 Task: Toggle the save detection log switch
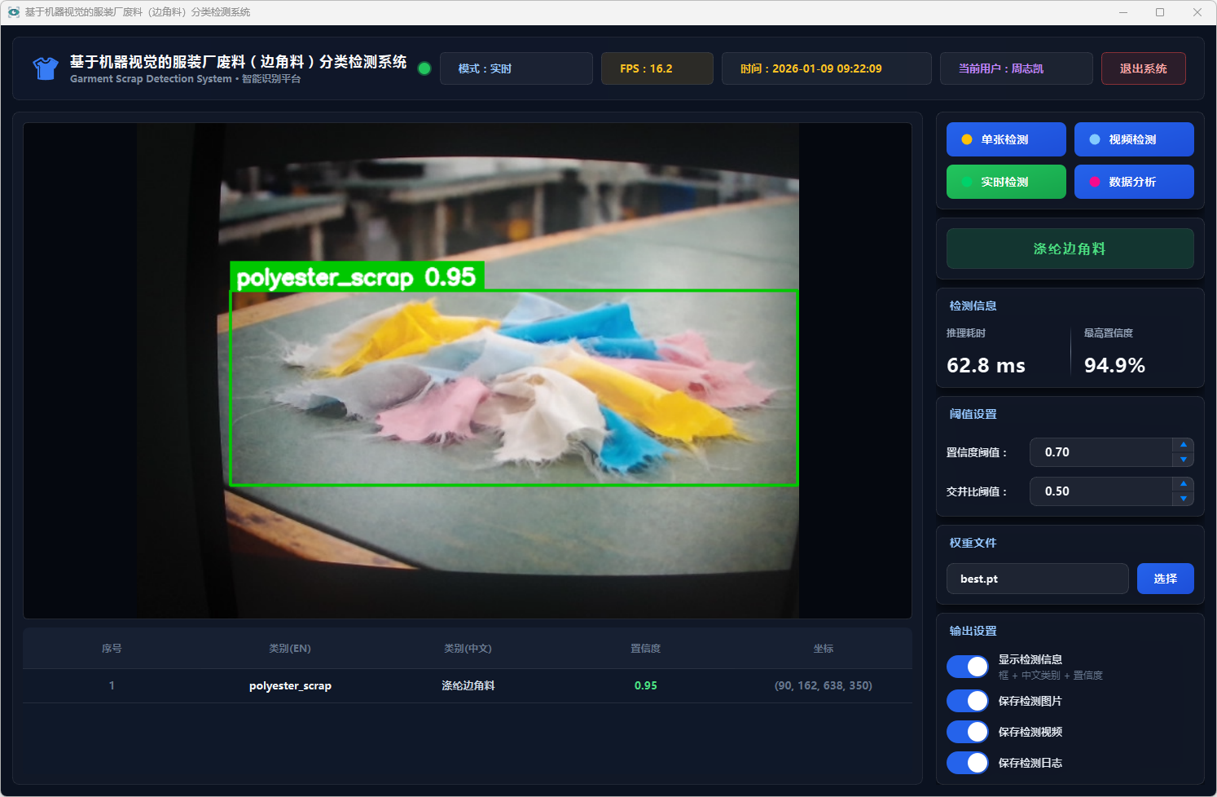point(968,763)
